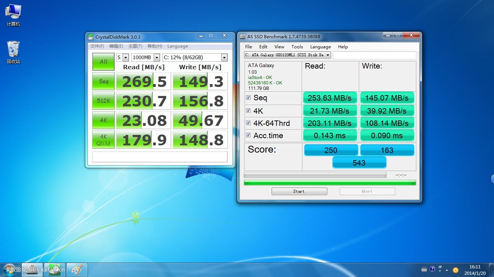The height and width of the screenshot is (277, 494).
Task: Open the Recycle Bin desktop icon
Action: click(13, 52)
